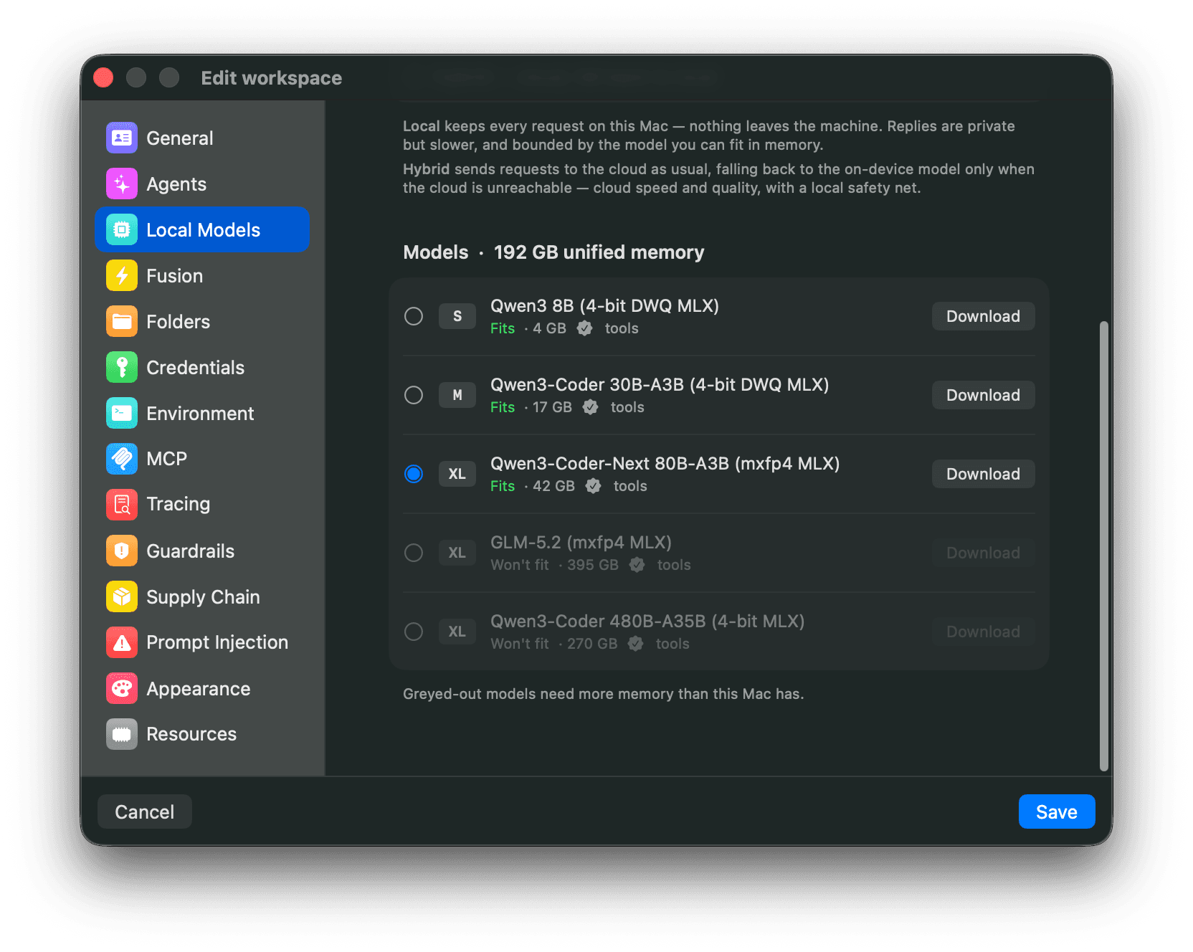Screen dimensions: 1193x952
Task: Click the Agents sparkle icon
Action: point(122,184)
